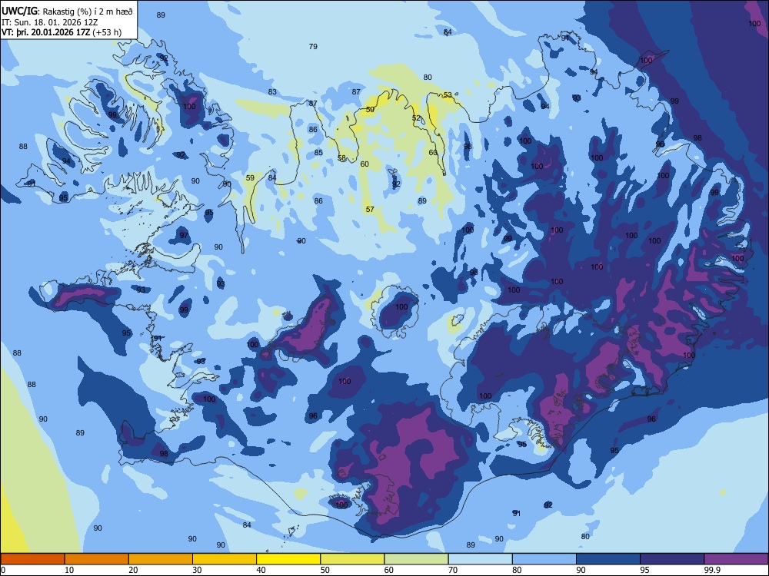Click the '58' humidity value on the map
The width and height of the screenshot is (769, 576).
pyautogui.click(x=342, y=157)
